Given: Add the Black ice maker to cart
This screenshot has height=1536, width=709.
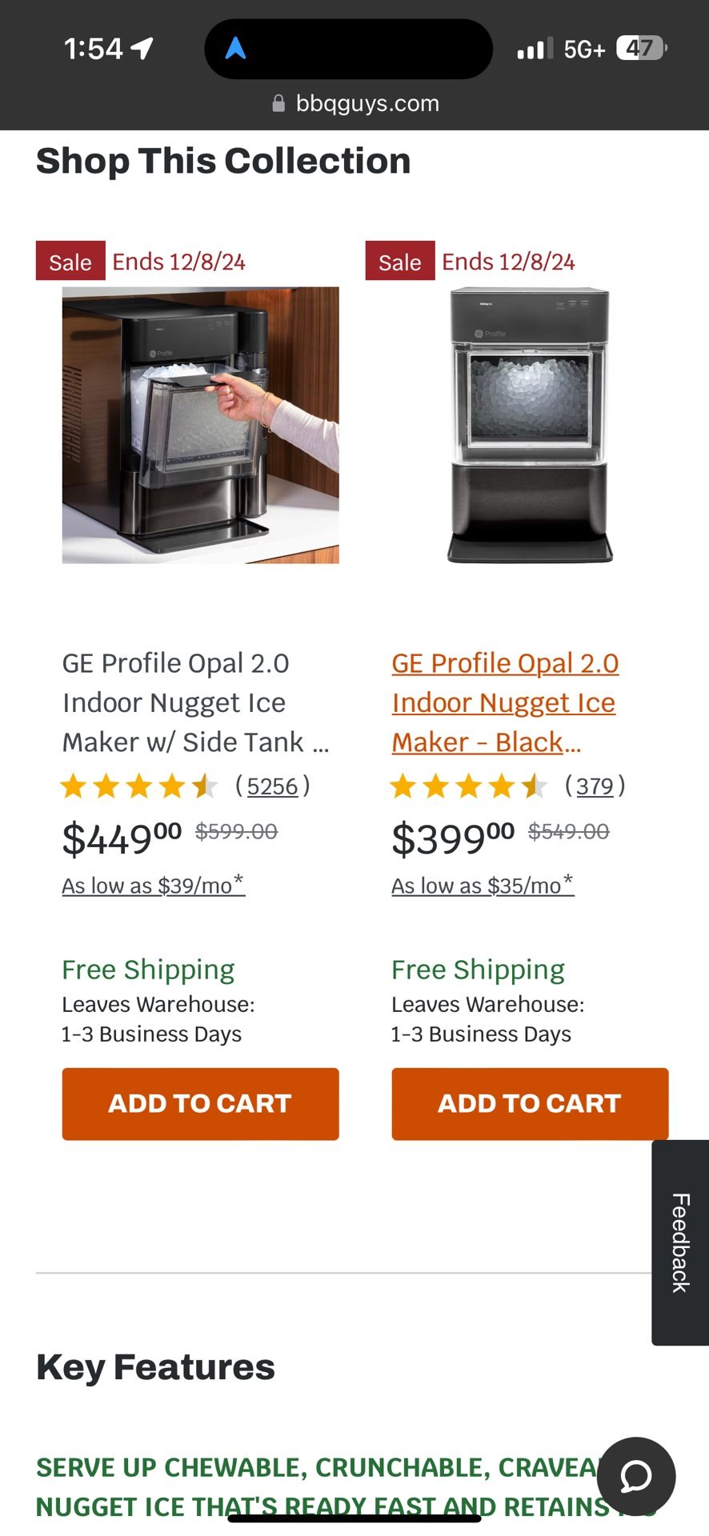Looking at the screenshot, I should coord(529,1103).
